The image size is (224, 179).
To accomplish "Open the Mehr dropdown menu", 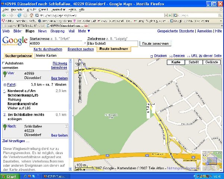I will 84,31.
